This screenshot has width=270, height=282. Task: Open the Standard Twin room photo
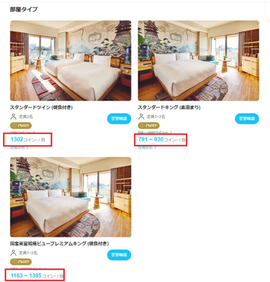70,61
